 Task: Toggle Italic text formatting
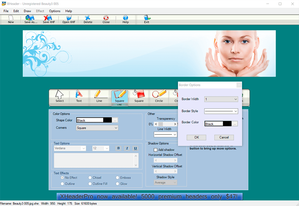tap(127, 148)
